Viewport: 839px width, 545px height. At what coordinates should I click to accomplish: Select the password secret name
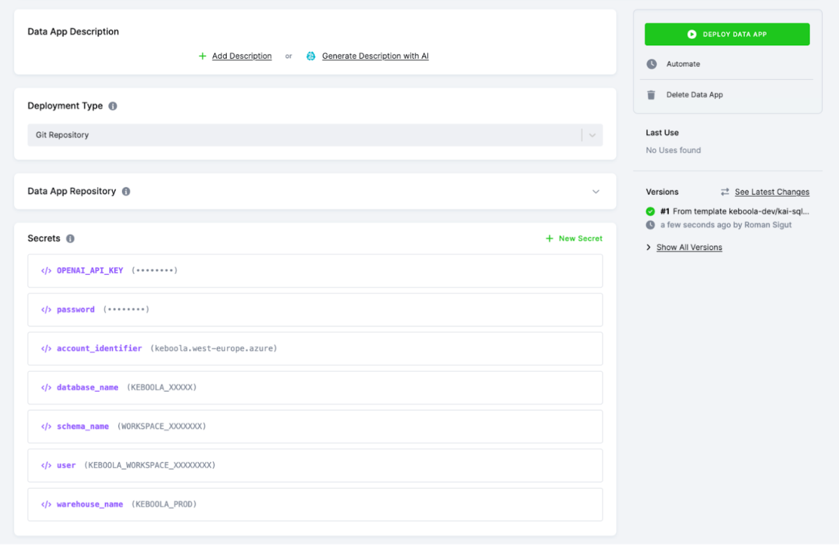coord(75,310)
